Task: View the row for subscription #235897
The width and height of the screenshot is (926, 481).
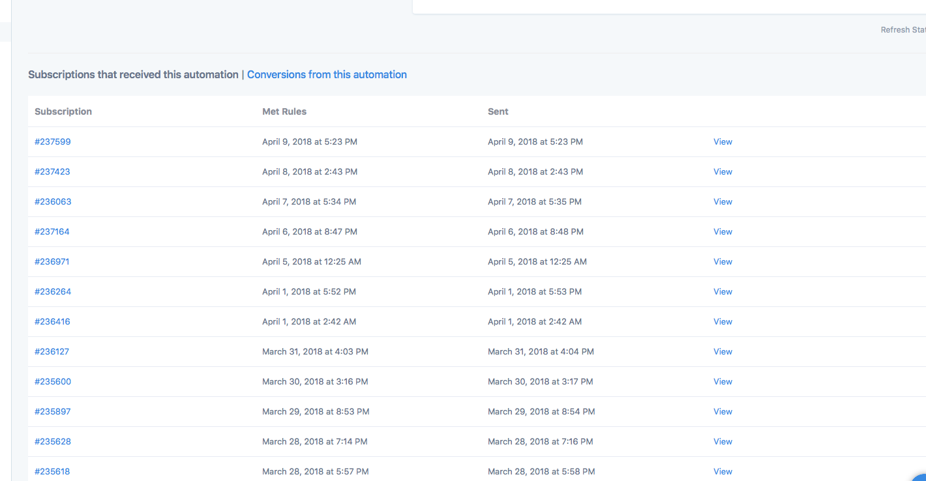Action: (x=723, y=411)
